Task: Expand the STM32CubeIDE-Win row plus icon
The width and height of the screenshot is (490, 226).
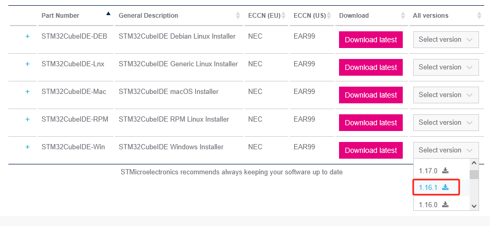Action: point(28,147)
